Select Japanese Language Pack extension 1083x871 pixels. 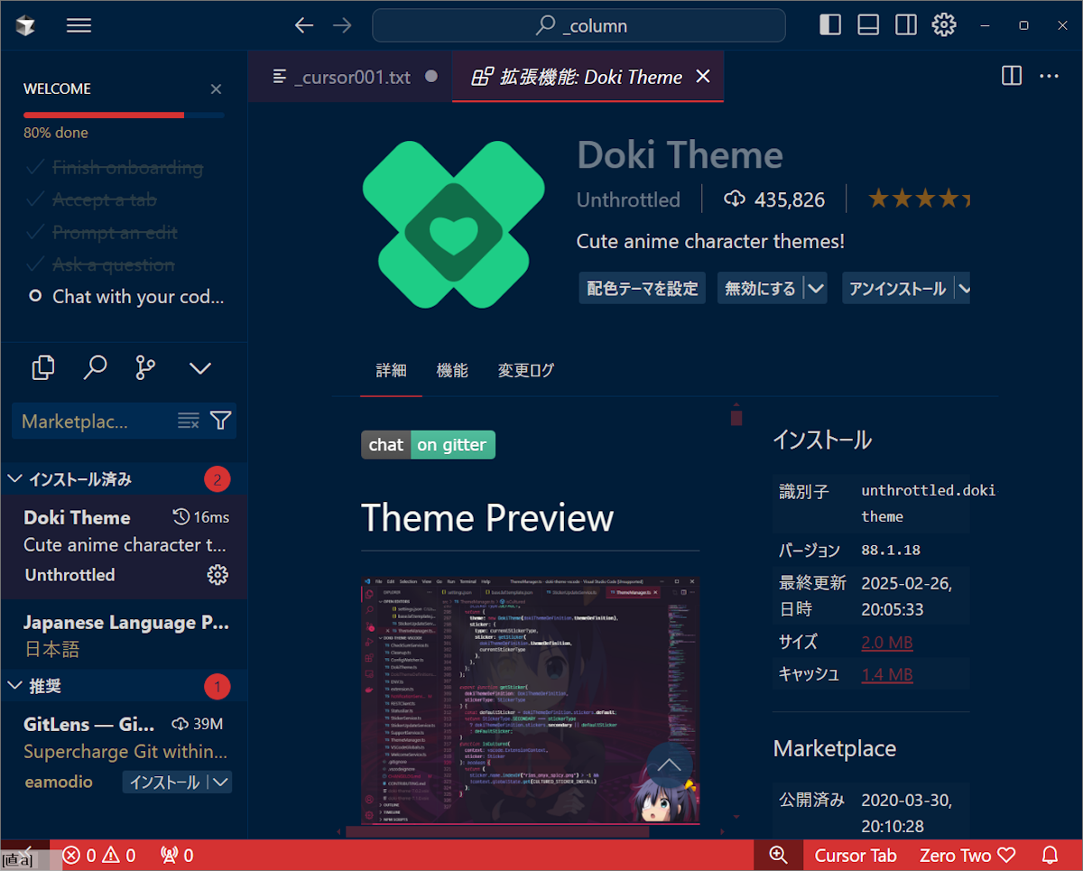coord(124,635)
